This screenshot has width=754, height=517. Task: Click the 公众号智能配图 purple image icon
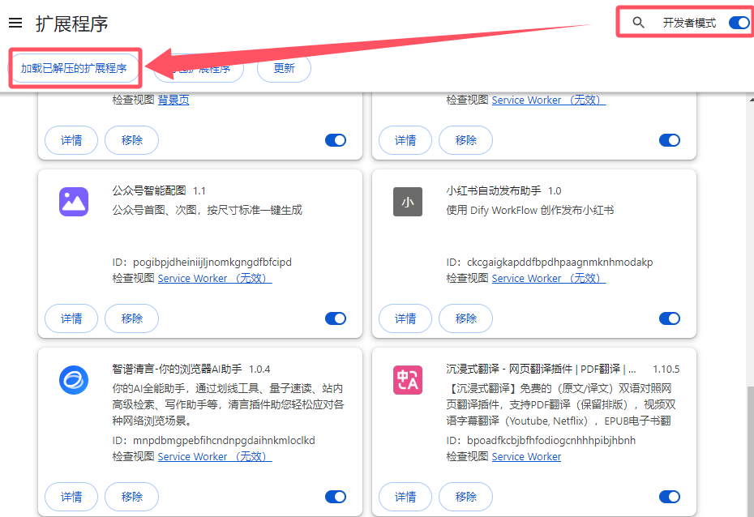pyautogui.click(x=74, y=202)
